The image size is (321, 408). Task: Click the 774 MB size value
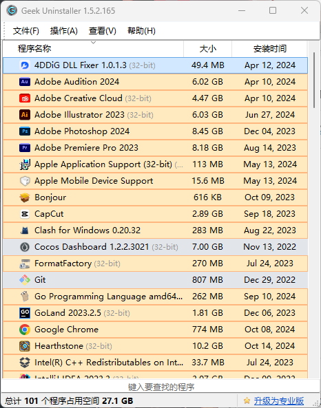[x=207, y=330]
